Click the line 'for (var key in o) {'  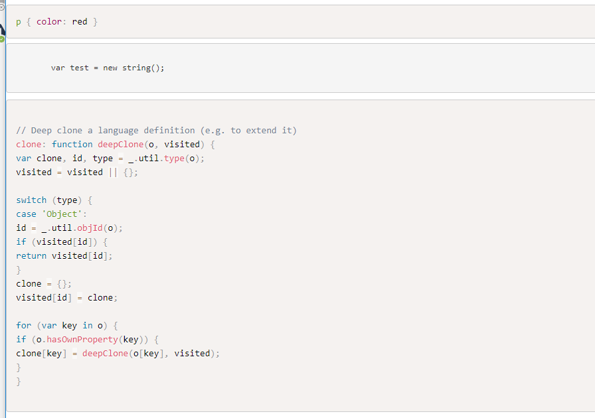[x=67, y=326]
